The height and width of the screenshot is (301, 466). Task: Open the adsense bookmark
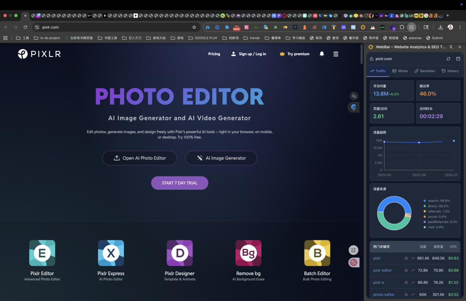(x=412, y=38)
